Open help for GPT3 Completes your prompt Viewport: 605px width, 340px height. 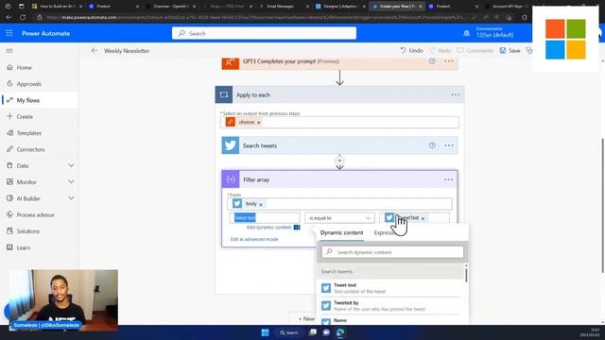(x=432, y=61)
